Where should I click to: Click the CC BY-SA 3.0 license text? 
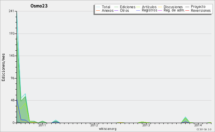point(204,129)
